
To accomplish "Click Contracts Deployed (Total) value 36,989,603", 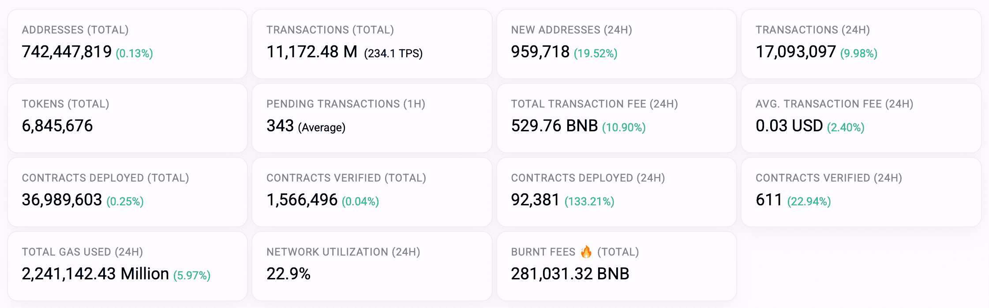I will tap(62, 200).
